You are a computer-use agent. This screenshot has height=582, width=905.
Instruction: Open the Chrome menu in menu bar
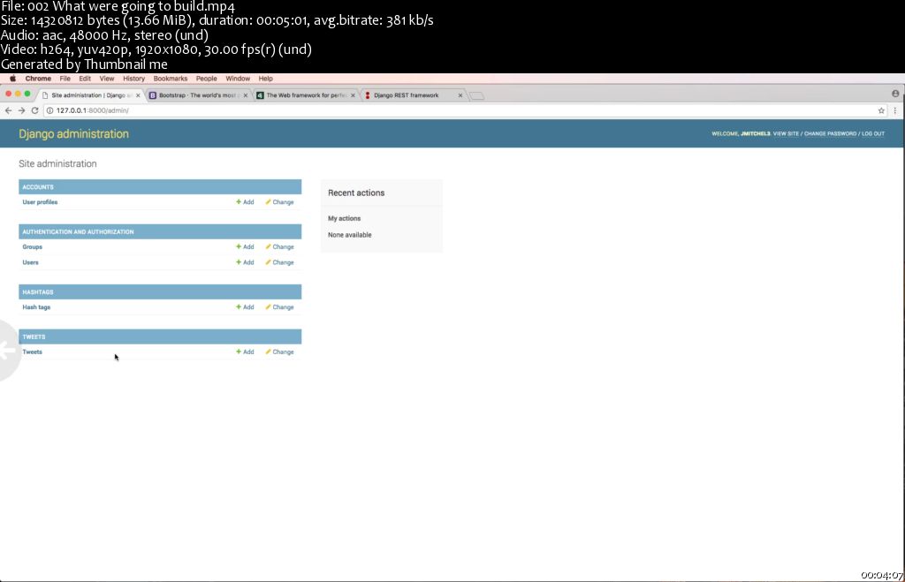[38, 79]
